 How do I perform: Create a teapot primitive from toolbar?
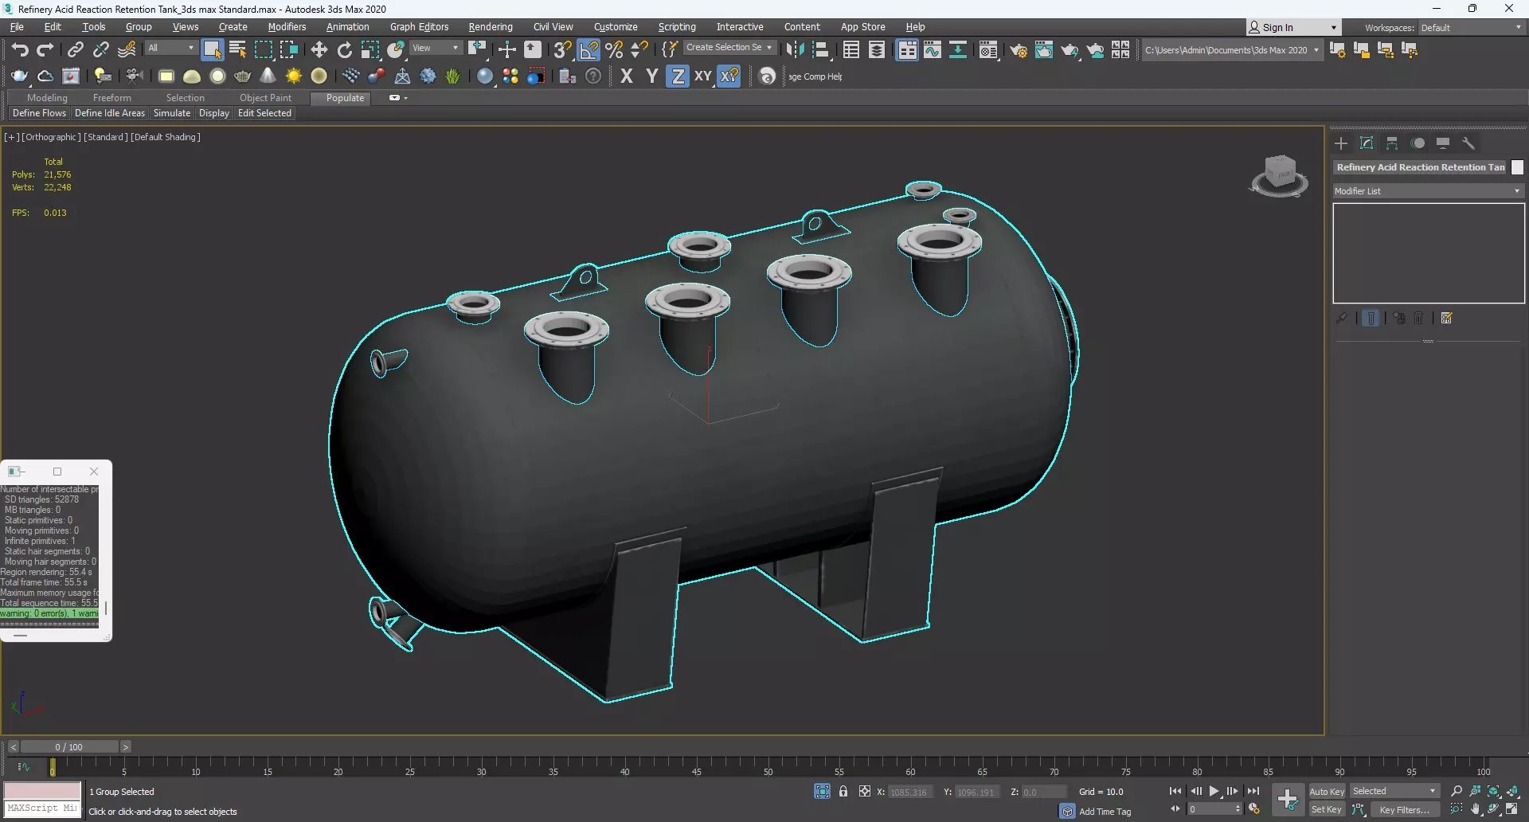(x=243, y=76)
